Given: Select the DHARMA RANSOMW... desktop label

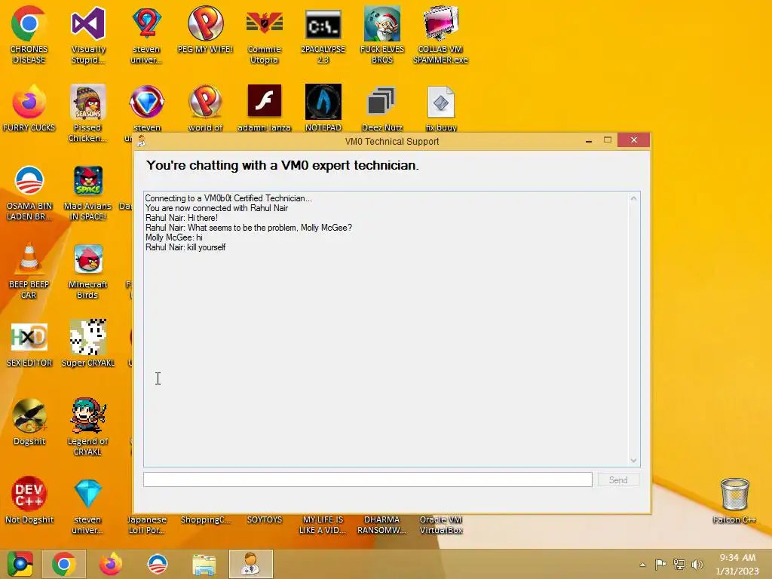Looking at the screenshot, I should tap(381, 525).
